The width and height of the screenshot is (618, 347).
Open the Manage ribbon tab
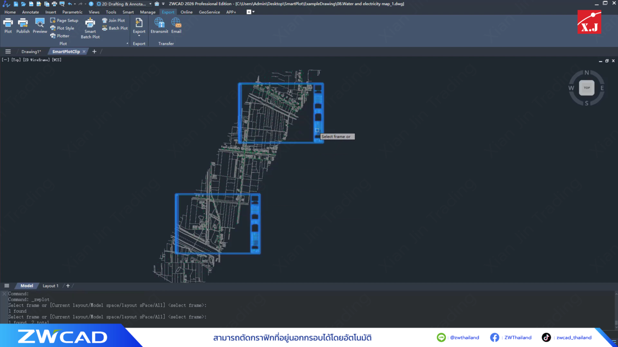click(148, 12)
